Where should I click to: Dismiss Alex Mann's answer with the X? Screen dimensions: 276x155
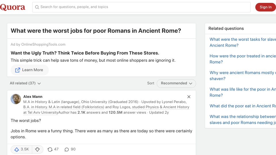coord(189,97)
